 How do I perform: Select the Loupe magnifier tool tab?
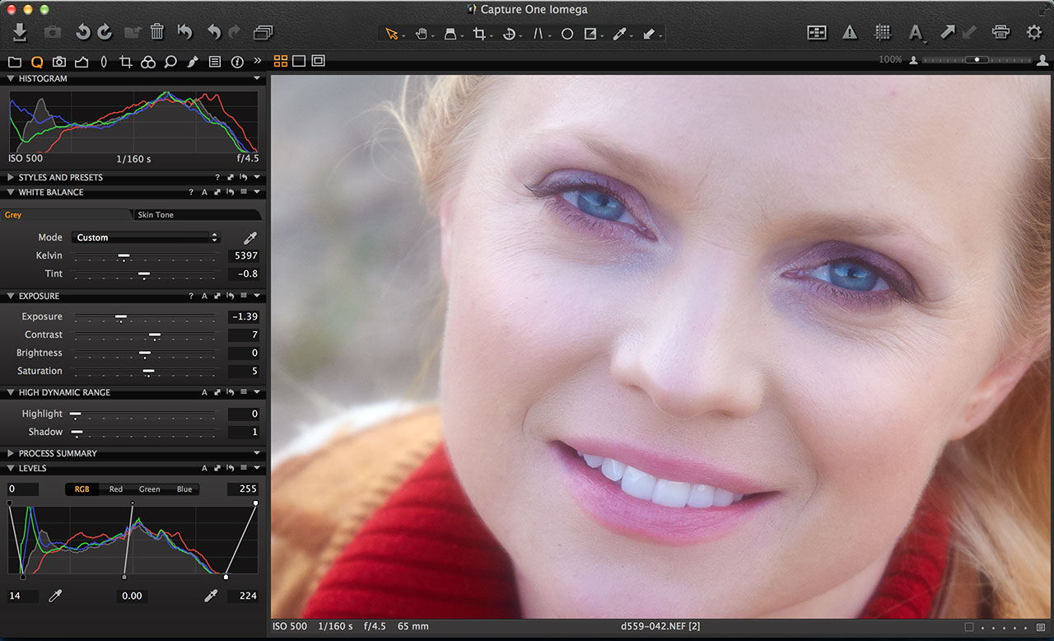(x=170, y=61)
